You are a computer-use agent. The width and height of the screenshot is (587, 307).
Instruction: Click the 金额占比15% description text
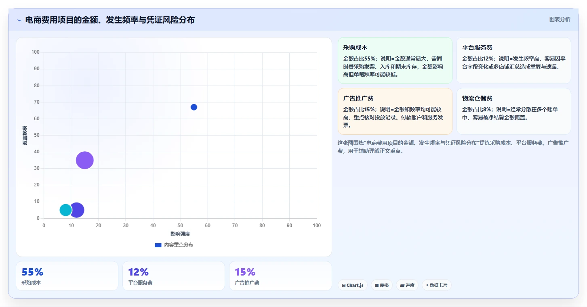(393, 117)
